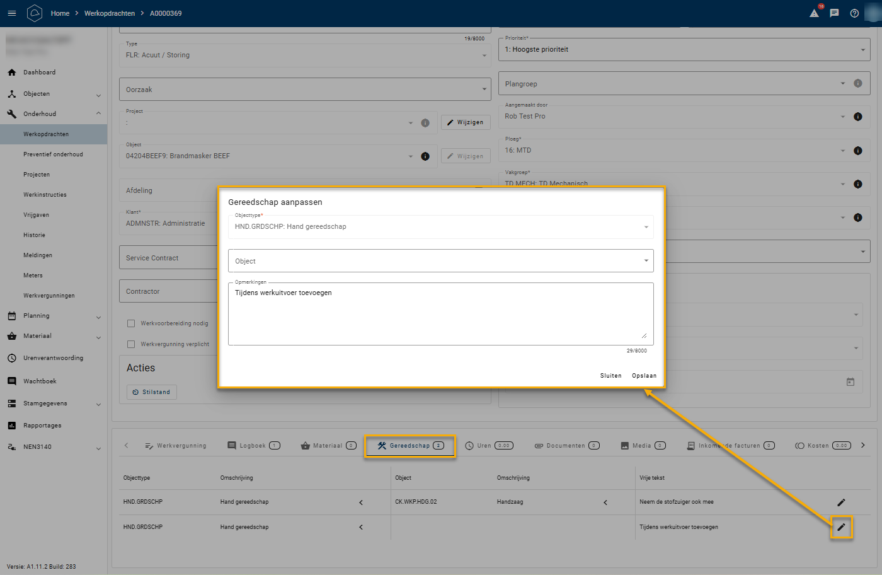Click the help question mark icon
Image resolution: width=882 pixels, height=575 pixels.
pos(854,13)
